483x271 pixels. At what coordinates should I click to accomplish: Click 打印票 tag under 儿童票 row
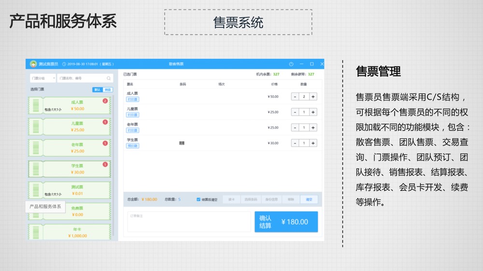pyautogui.click(x=132, y=115)
